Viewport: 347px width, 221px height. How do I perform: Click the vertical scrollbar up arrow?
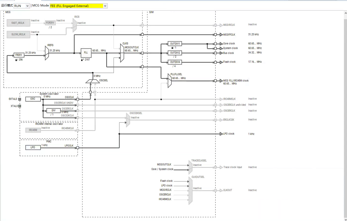click(x=345, y=13)
